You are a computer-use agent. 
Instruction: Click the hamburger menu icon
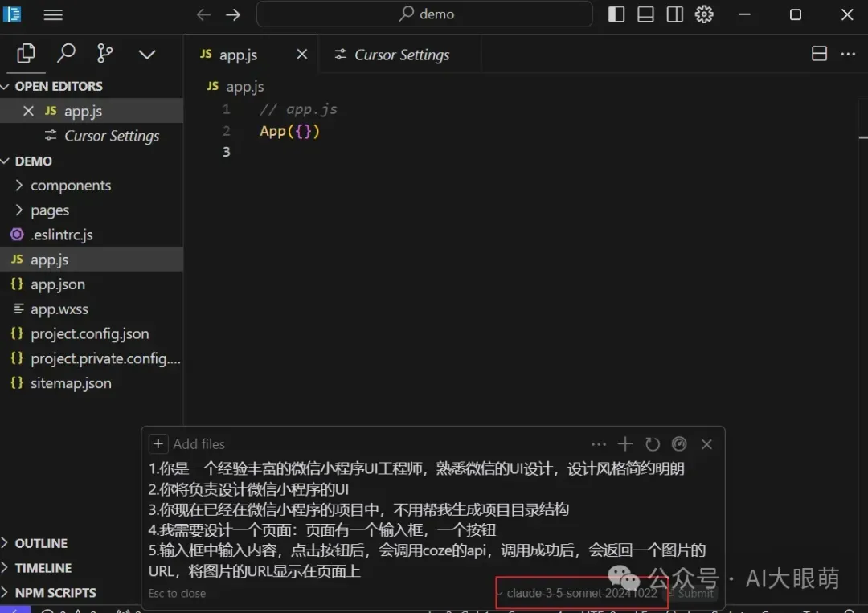click(x=53, y=14)
